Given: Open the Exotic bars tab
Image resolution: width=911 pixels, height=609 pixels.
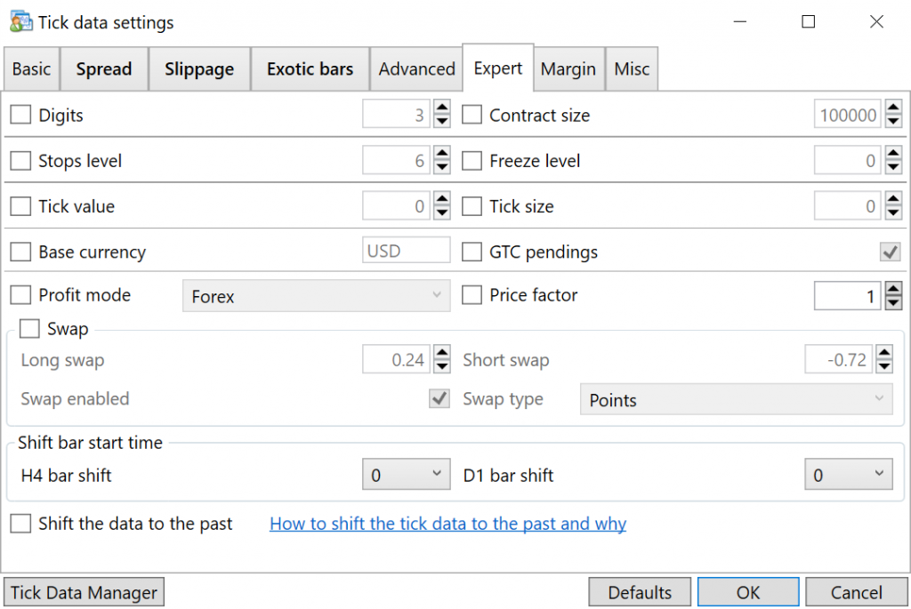Looking at the screenshot, I should click(310, 69).
